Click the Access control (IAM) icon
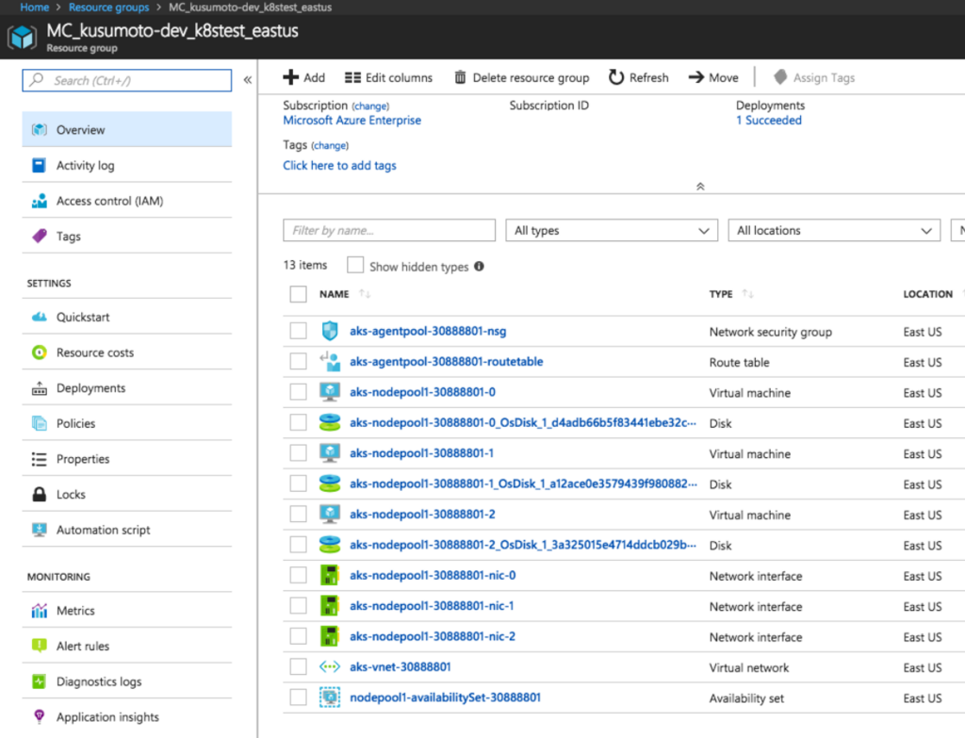This screenshot has height=738, width=965. click(x=40, y=201)
